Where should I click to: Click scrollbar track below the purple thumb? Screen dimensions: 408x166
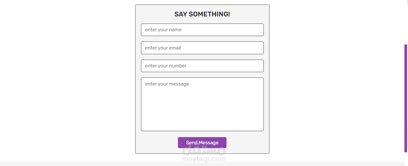point(406,158)
